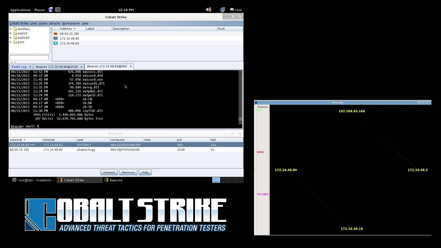Switch to Beacons taskbar item
441x248 pixels.
[x=113, y=180]
